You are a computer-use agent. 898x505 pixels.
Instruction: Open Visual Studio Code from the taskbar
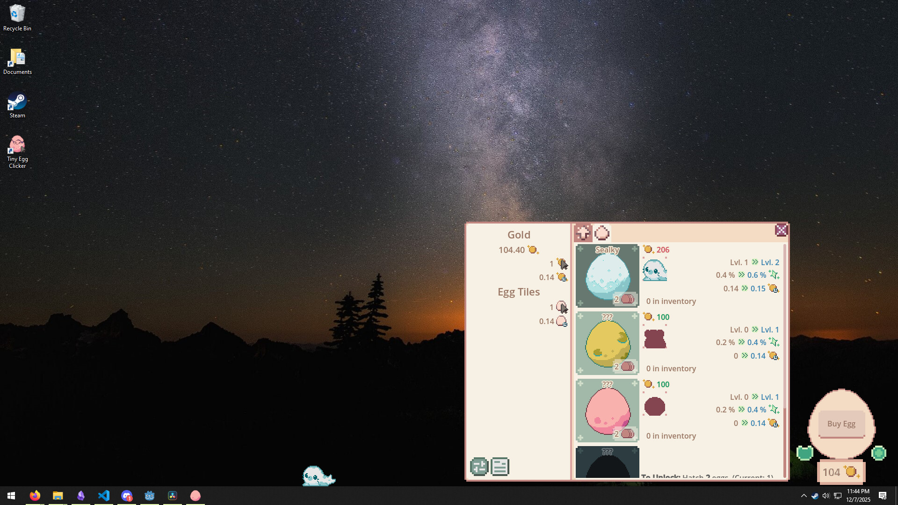pyautogui.click(x=104, y=495)
